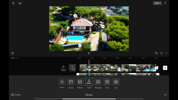The height and width of the screenshot is (100, 178).
Task: Select the Rectangle mask shape
Action: 98,83
